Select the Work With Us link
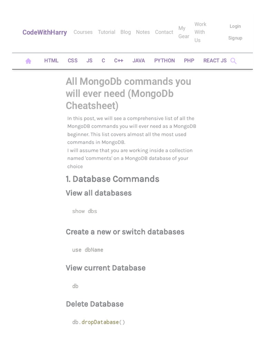The image size is (265, 353). (x=200, y=32)
